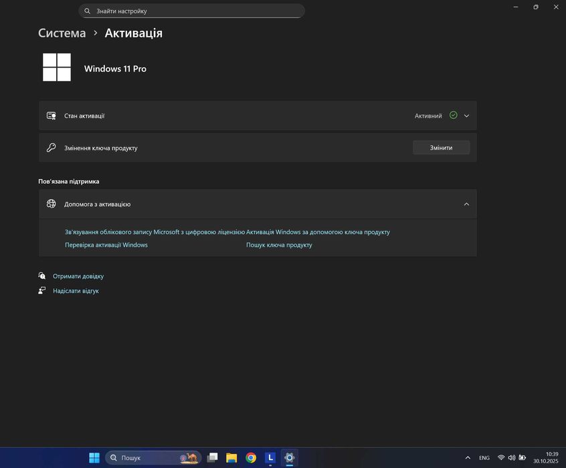Launch Google Chrome from taskbar
This screenshot has height=468, width=566.
pos(251,457)
